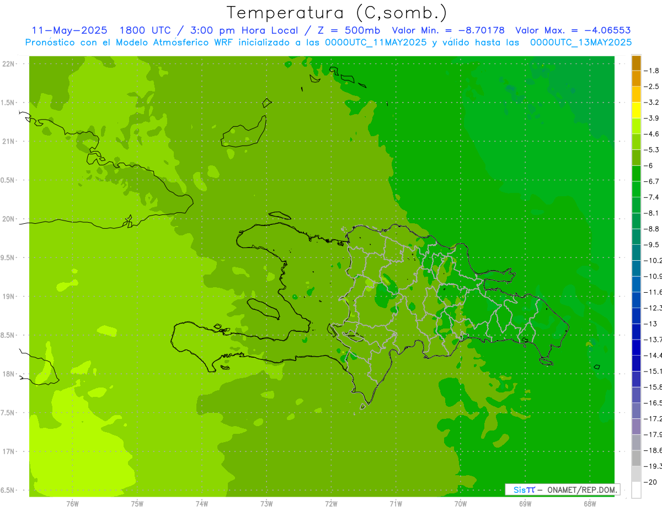662x511 pixels.
Task: Click the '-4.6' legend value
Action: click(652, 134)
